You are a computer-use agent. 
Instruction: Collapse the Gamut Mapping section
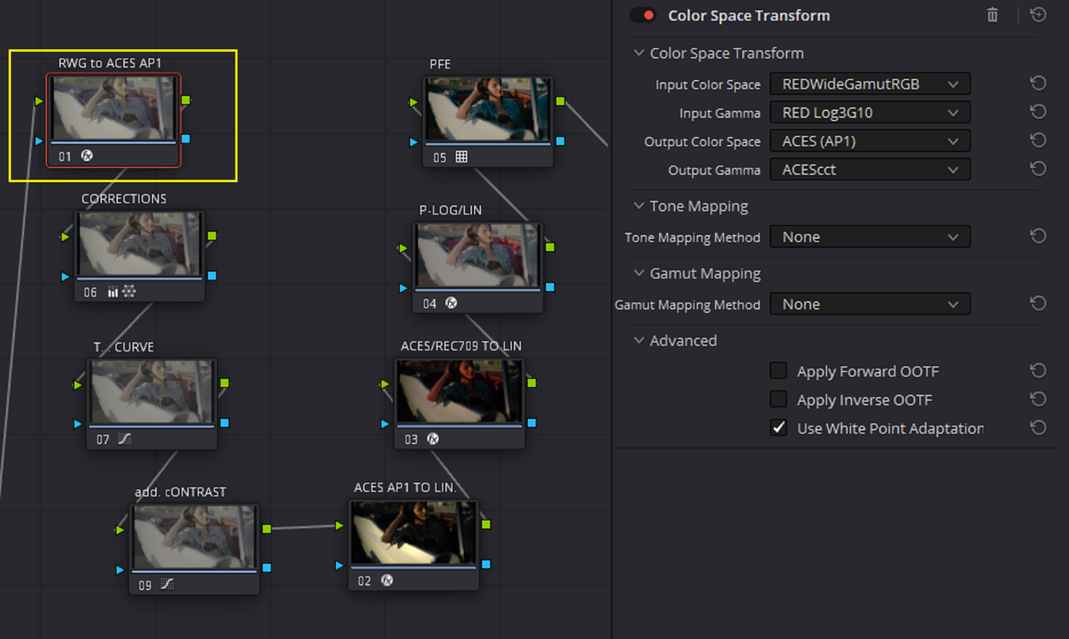click(640, 274)
